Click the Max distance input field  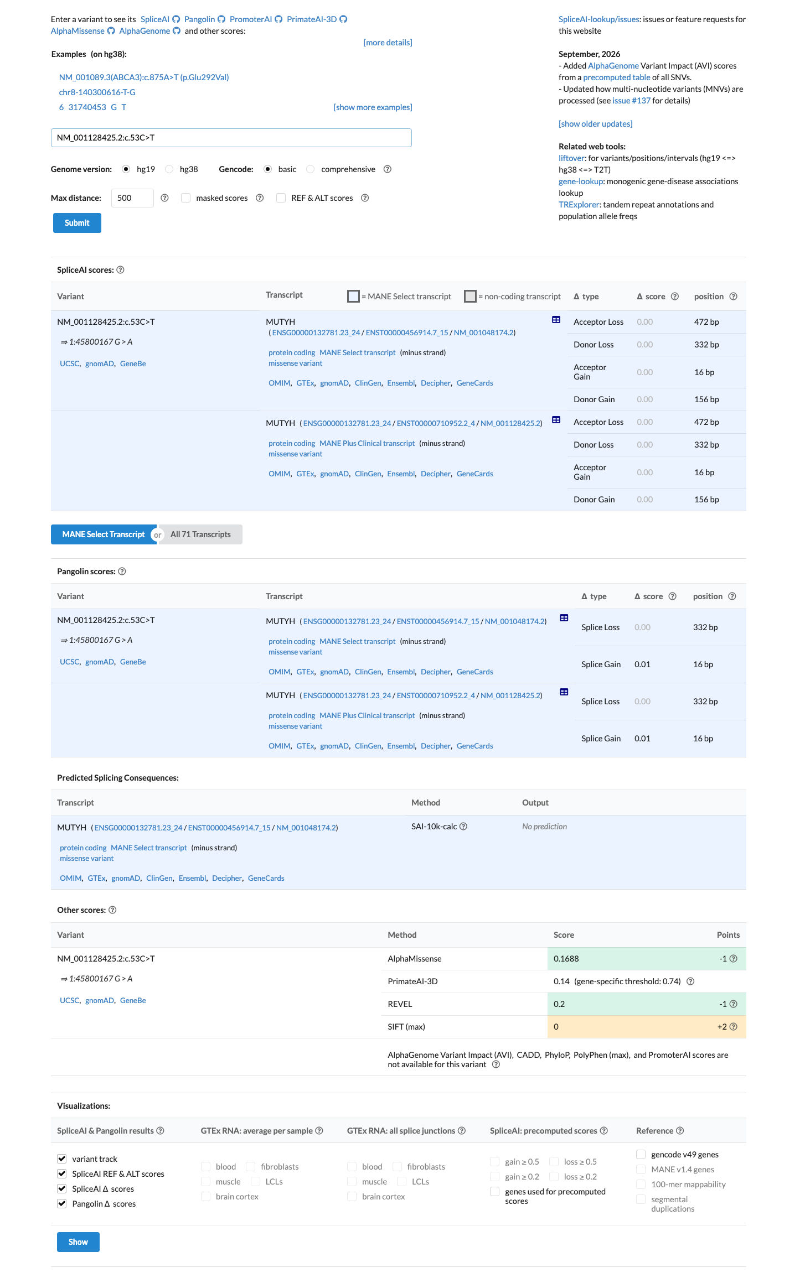tap(132, 198)
